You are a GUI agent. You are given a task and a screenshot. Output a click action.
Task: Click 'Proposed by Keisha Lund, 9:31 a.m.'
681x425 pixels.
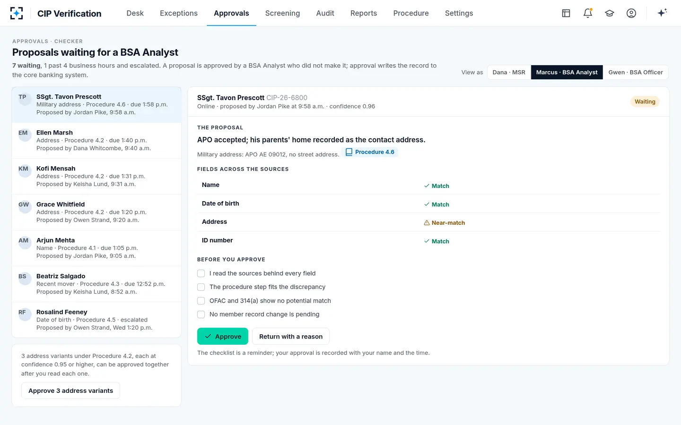click(86, 184)
